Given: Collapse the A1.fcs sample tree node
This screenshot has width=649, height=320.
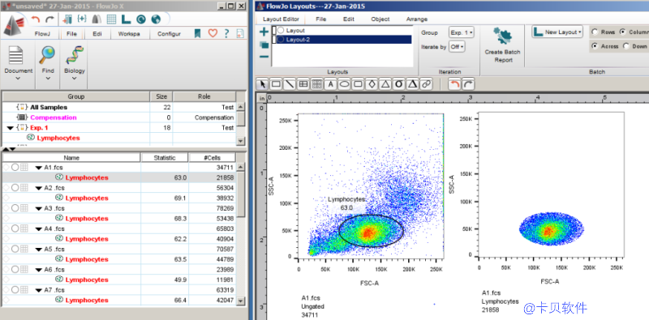Looking at the screenshot, I should (x=38, y=168).
